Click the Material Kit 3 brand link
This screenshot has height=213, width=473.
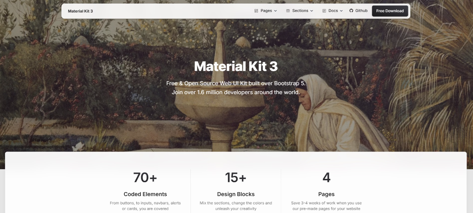[80, 11]
